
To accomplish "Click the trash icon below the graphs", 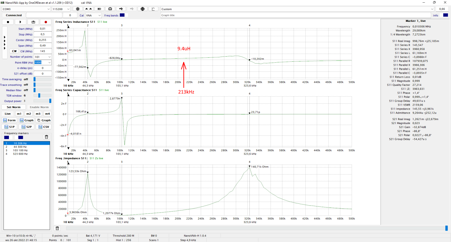I will pyautogui.click(x=57, y=228).
